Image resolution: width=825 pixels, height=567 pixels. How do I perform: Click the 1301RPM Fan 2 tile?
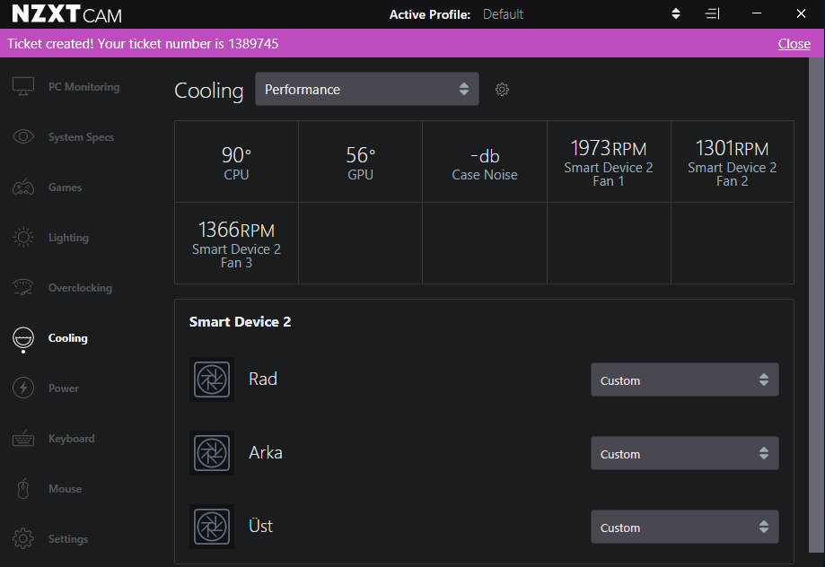(733, 161)
